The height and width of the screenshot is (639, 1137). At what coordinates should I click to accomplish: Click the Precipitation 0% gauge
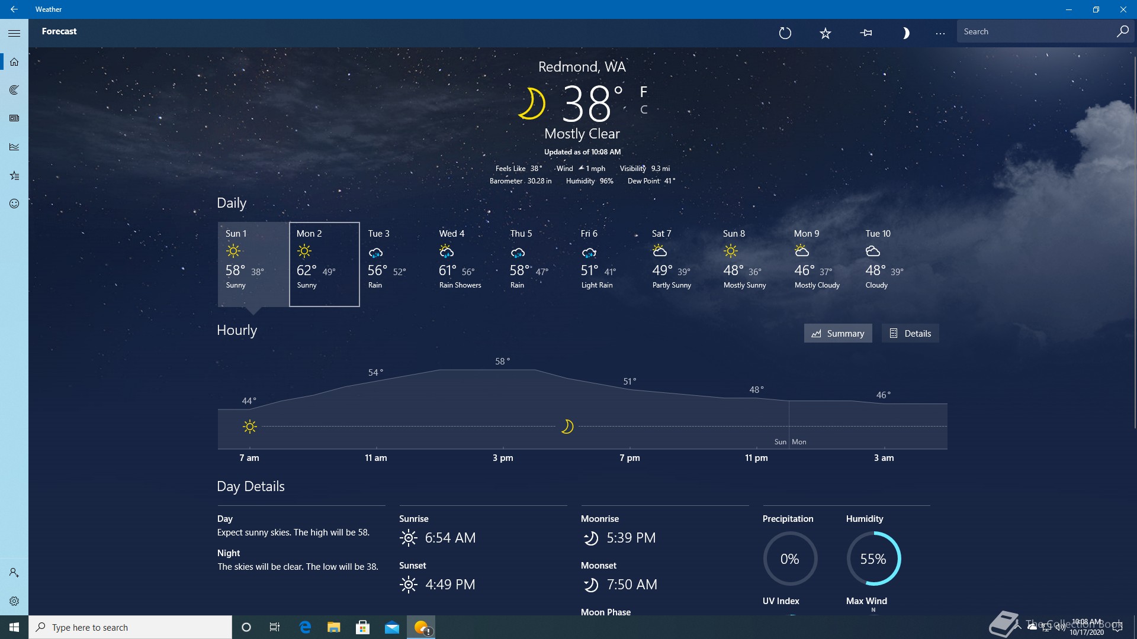click(x=790, y=559)
